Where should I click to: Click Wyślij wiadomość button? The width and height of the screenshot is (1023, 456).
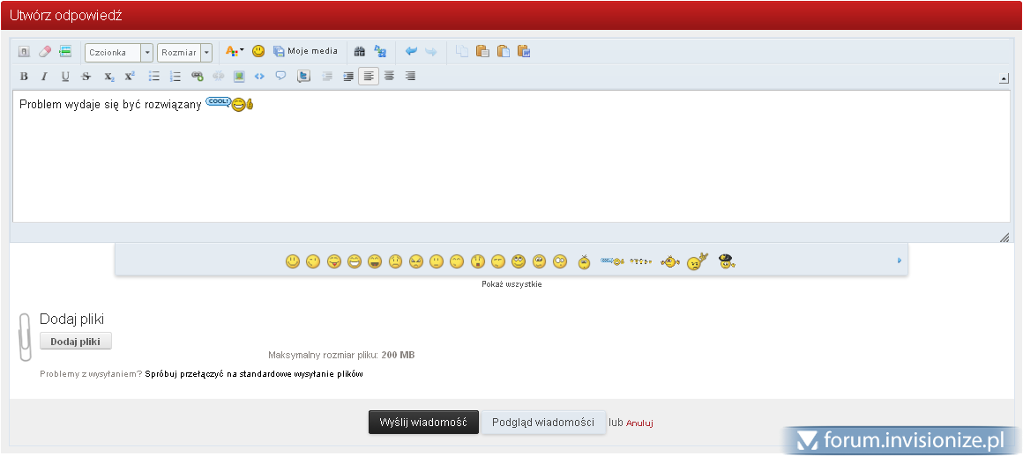[x=423, y=423]
